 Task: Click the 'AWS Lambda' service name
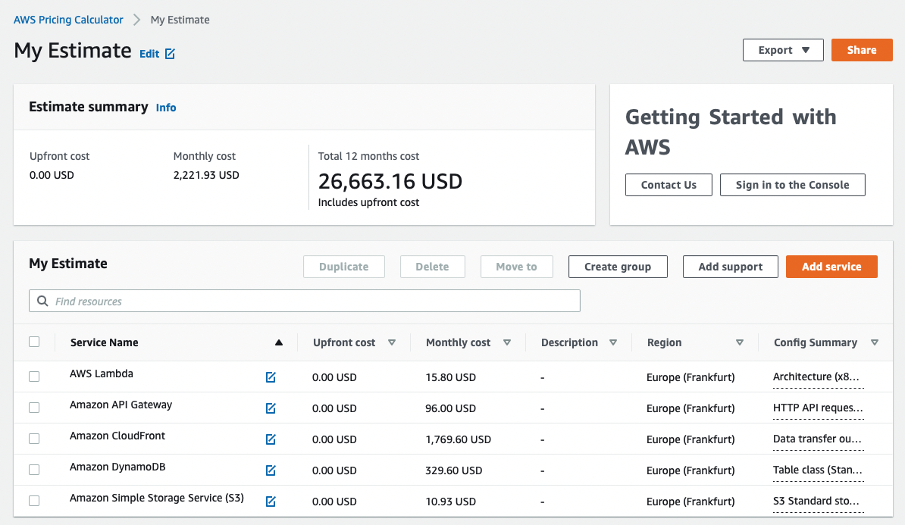(102, 373)
